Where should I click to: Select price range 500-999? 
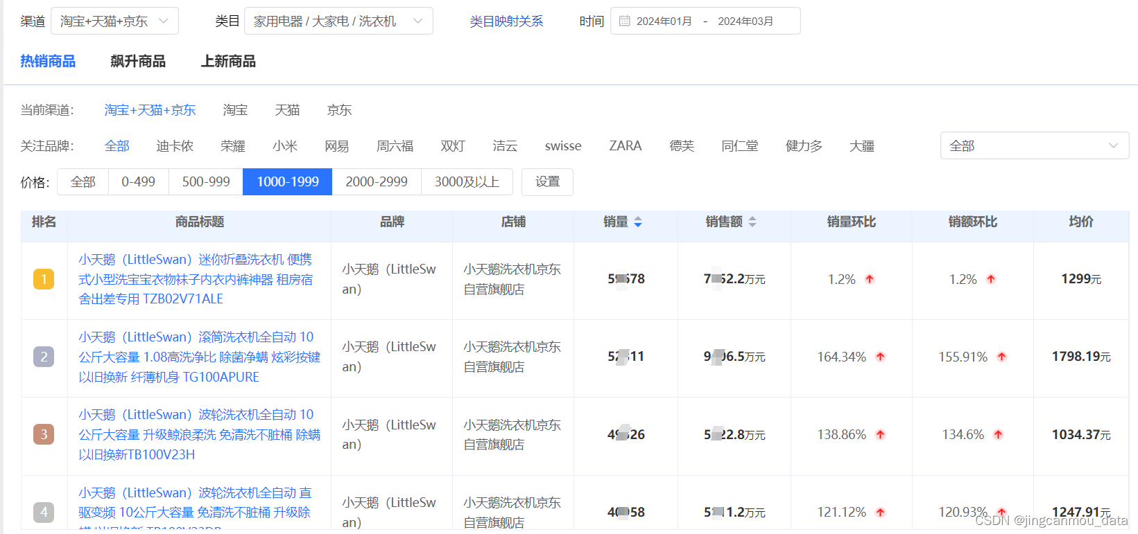[206, 182]
